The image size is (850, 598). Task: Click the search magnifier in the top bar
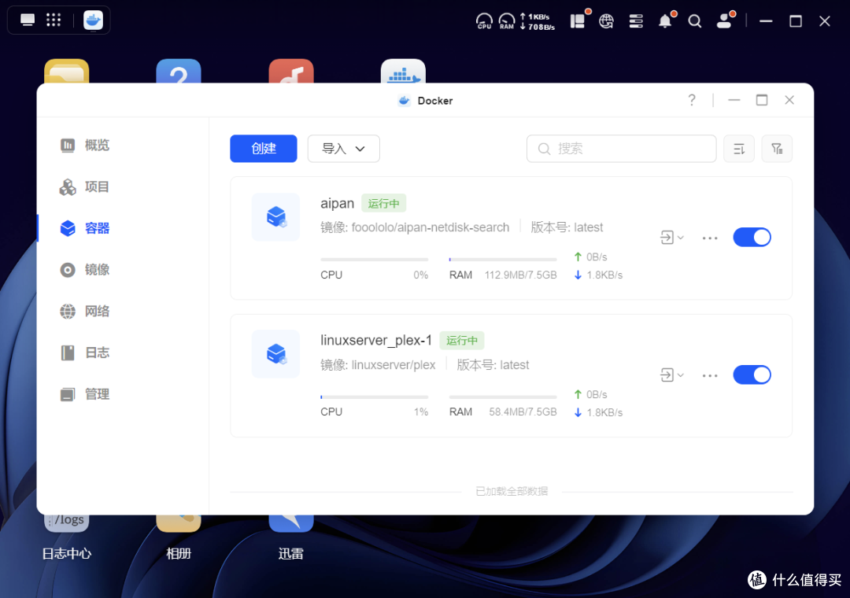point(694,21)
